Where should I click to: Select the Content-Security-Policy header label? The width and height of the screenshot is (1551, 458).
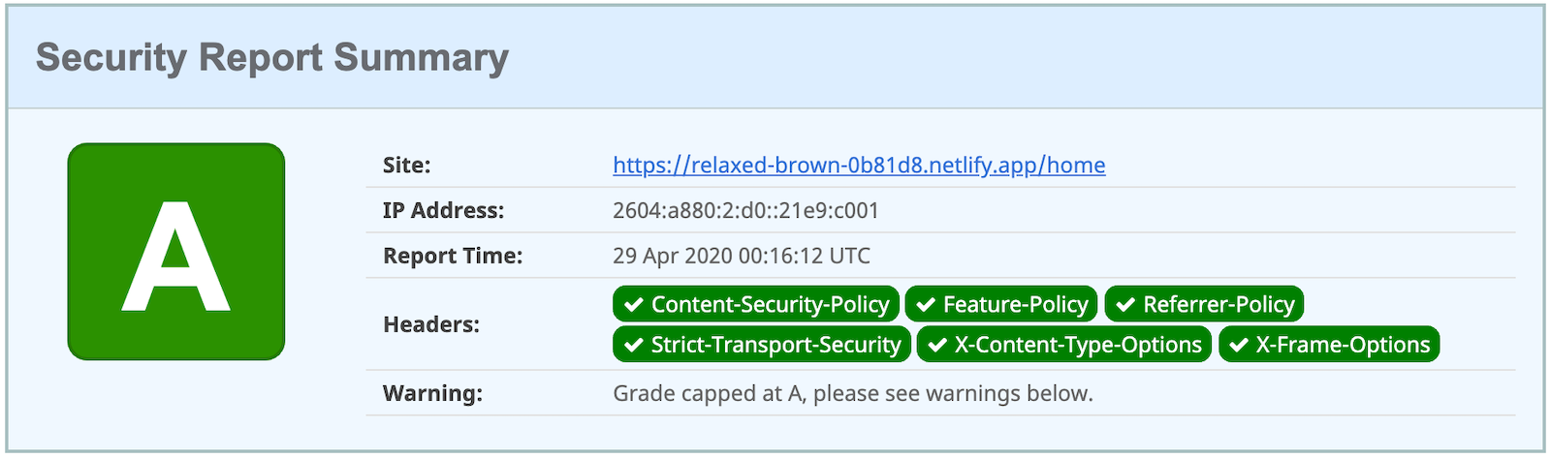coord(770,305)
